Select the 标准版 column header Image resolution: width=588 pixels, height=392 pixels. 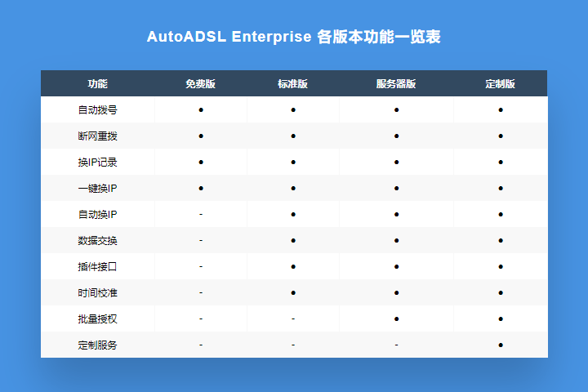click(x=292, y=84)
